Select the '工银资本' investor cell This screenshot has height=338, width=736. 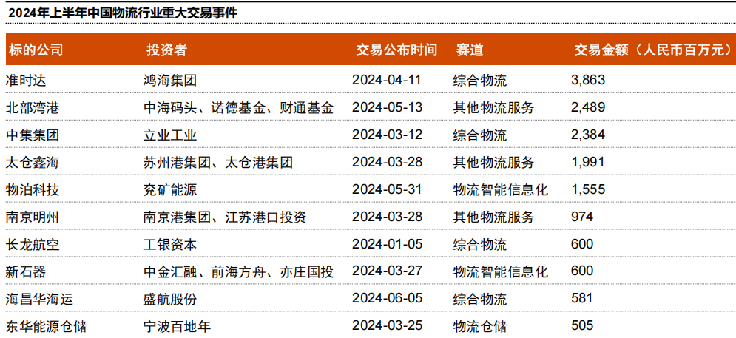pos(170,244)
